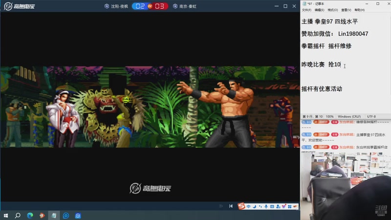
Task: Open the 格式(O) menu in Notepad
Action: [x=333, y=10]
